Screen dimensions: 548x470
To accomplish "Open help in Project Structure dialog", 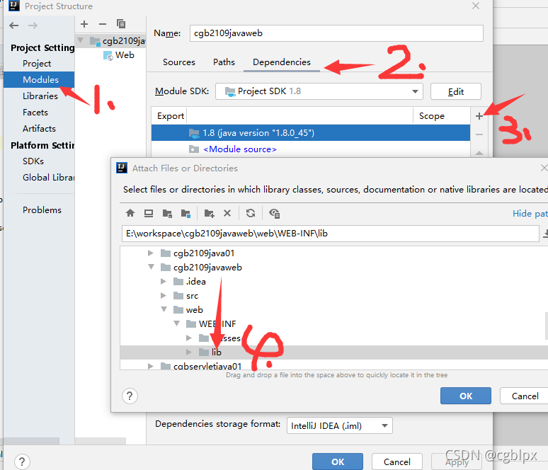I will coord(22,462).
